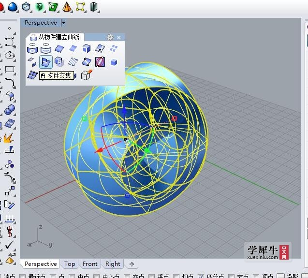Add a new viewport tab
This screenshot has height=278, width=308.
(132, 264)
